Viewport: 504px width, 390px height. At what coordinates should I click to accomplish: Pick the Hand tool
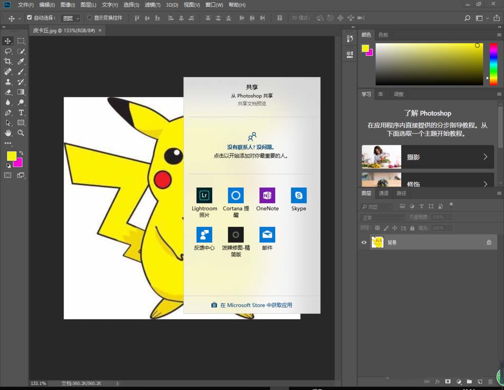click(x=8, y=133)
